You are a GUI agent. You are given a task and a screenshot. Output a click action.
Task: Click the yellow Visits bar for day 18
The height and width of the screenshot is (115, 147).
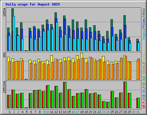[x=82, y=66]
